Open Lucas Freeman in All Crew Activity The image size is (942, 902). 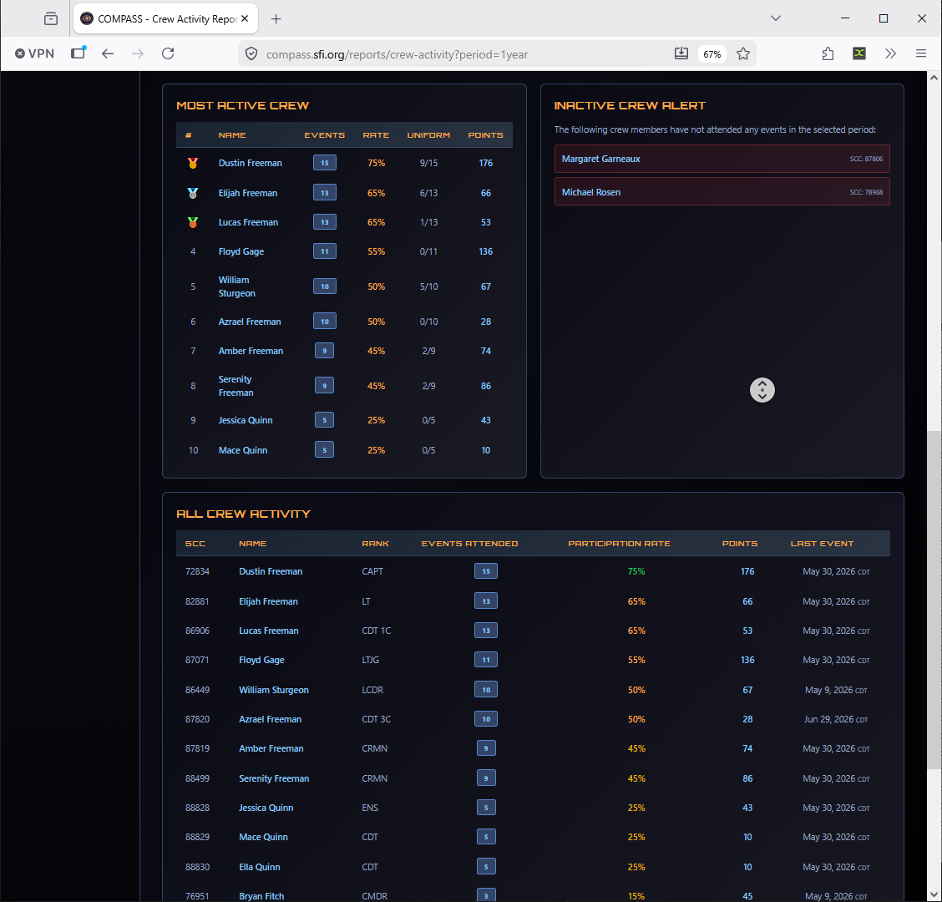coord(269,631)
